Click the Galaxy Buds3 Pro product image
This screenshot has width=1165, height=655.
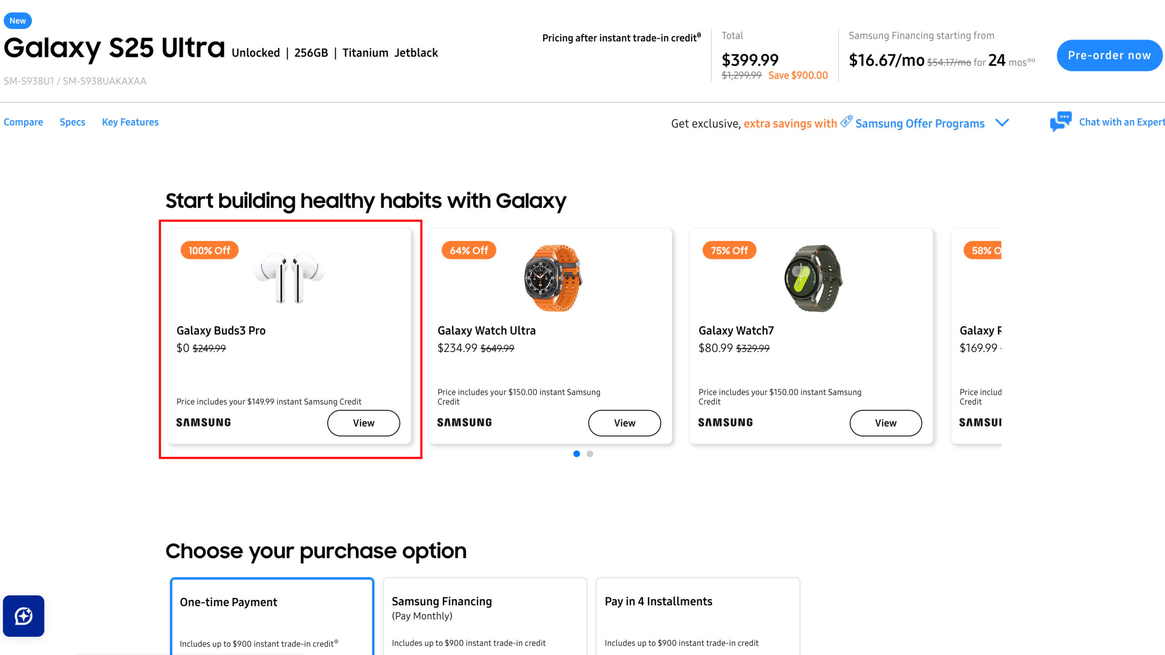(x=289, y=278)
